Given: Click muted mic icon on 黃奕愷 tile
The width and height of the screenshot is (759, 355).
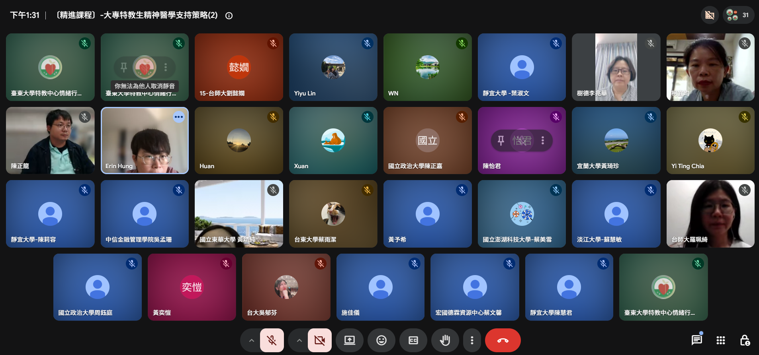Looking at the screenshot, I should tap(226, 264).
